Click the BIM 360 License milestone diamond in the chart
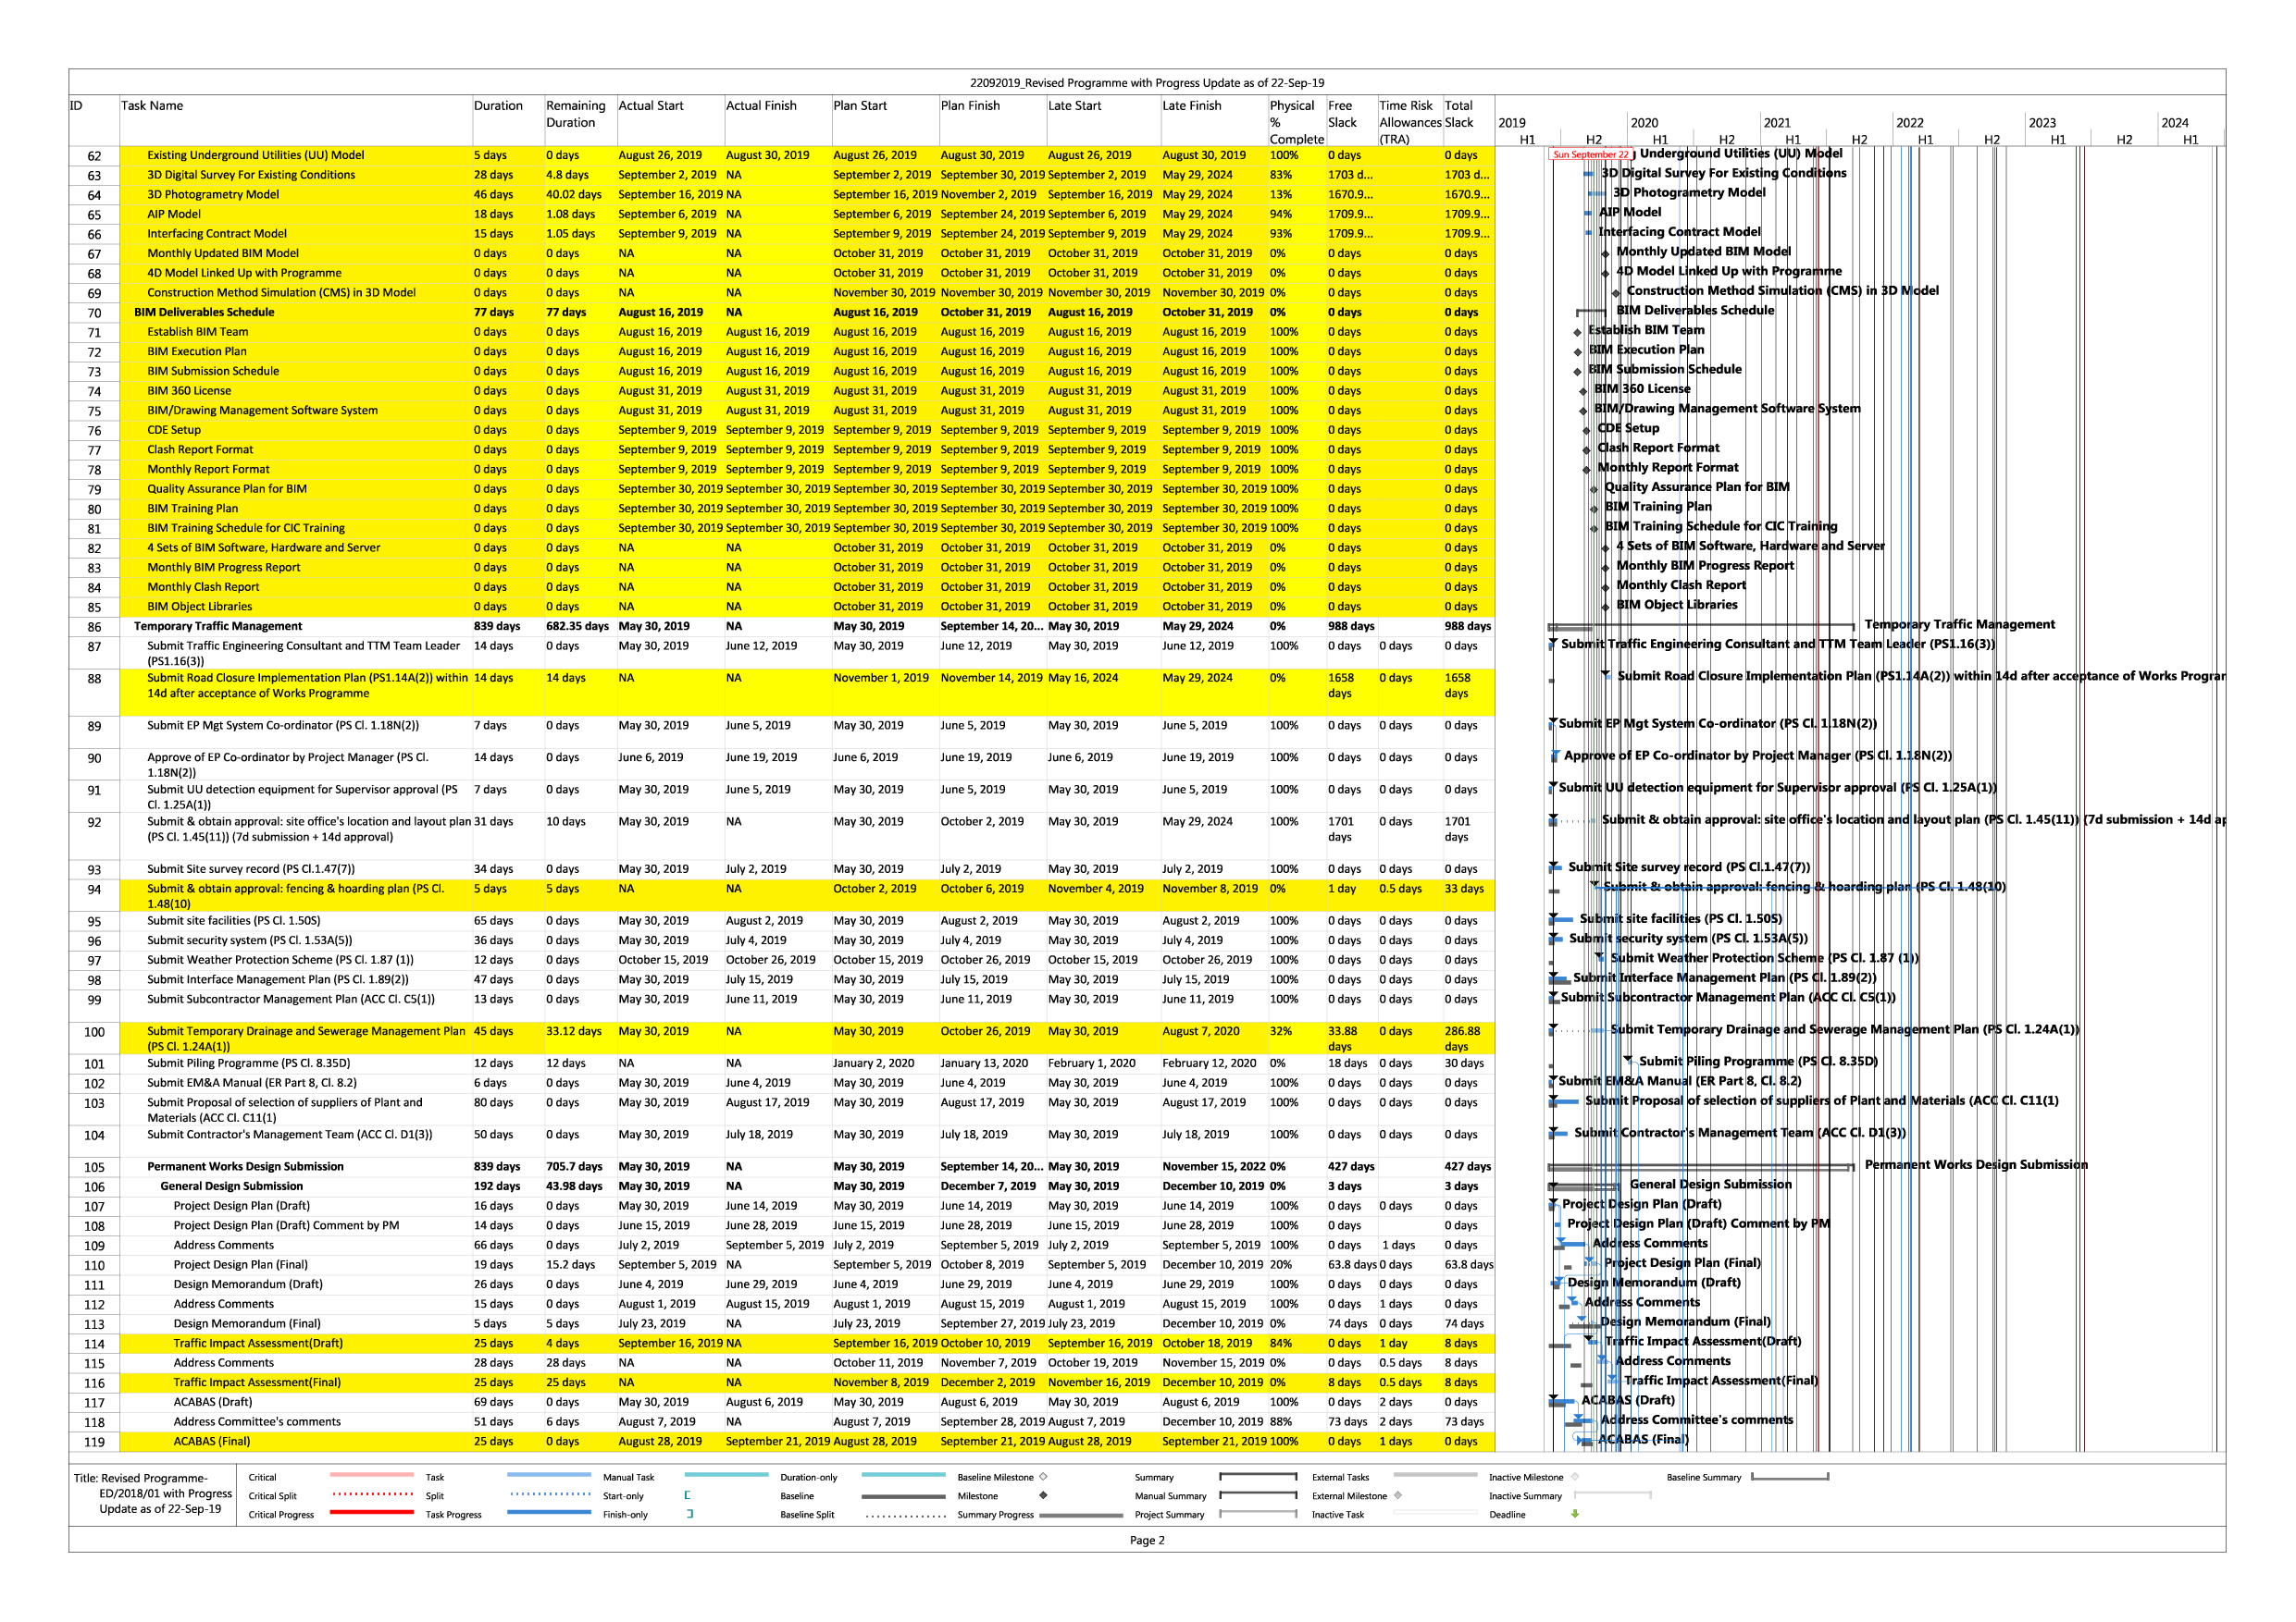Screen dimensions: 2296x1622 pyautogui.click(x=1583, y=391)
